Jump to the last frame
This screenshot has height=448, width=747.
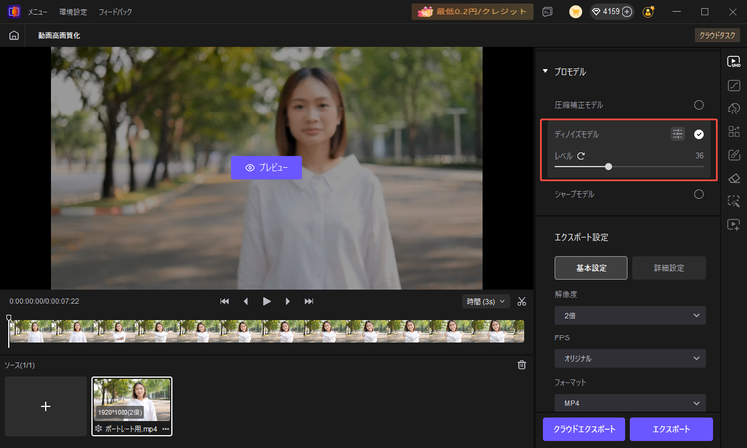point(309,301)
